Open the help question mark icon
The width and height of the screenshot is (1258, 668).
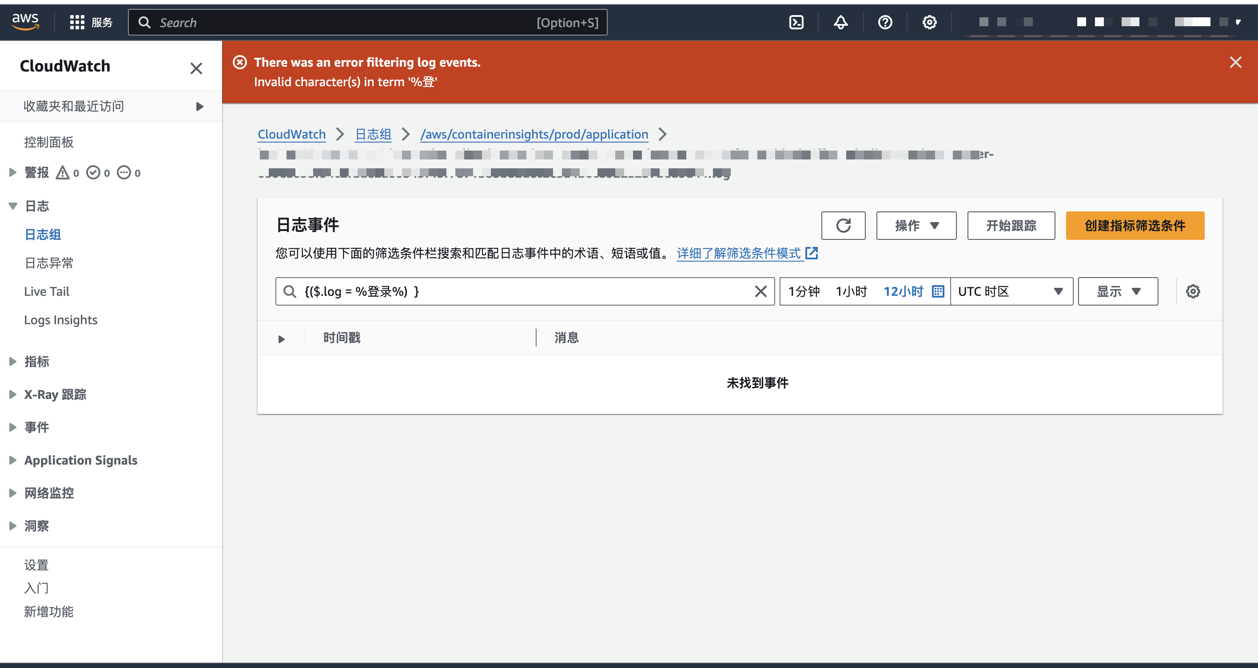pyautogui.click(x=885, y=23)
